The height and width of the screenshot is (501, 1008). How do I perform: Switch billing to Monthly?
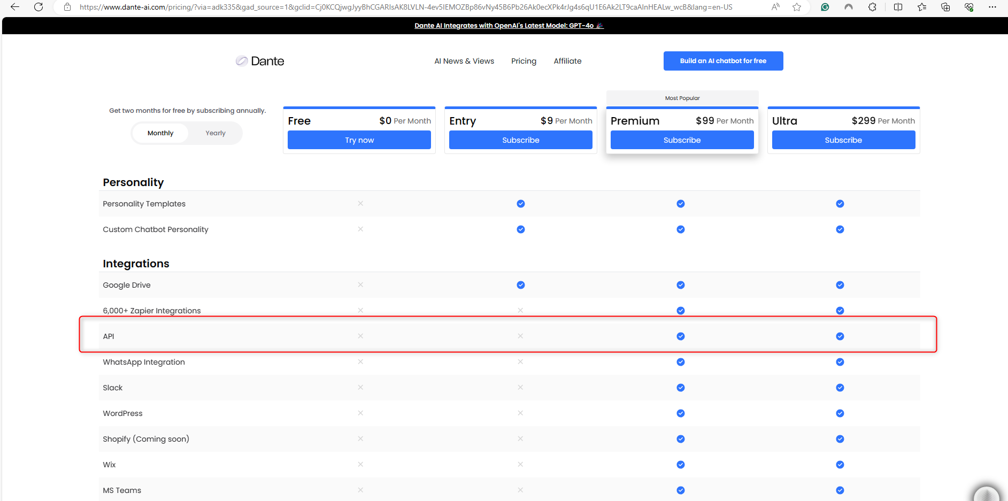(160, 133)
